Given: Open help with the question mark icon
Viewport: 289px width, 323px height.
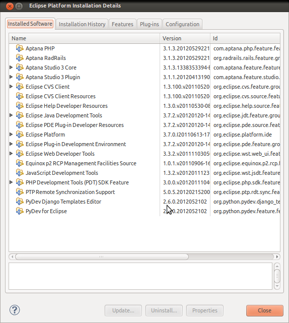Looking at the screenshot, I should click(x=15, y=310).
